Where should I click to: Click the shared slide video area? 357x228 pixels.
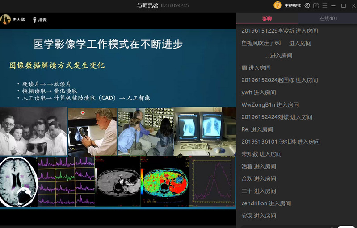tap(118, 118)
